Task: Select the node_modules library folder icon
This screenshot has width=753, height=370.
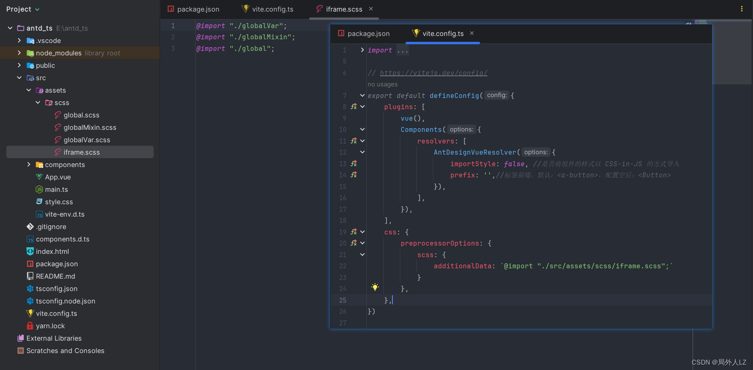Action: (30, 53)
